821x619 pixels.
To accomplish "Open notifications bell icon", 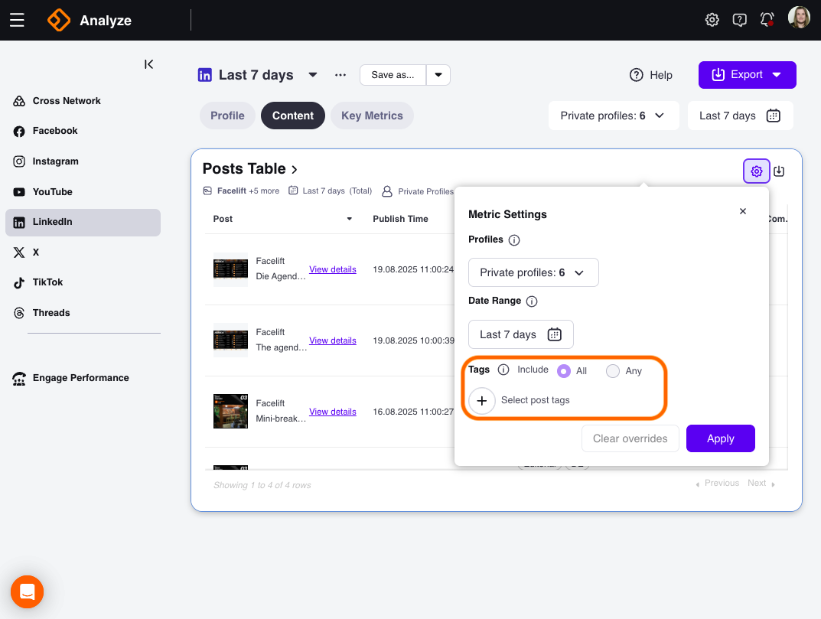I will tap(767, 20).
